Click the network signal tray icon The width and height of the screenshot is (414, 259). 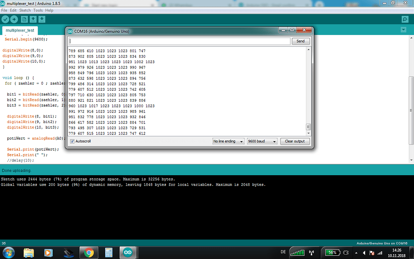[380, 253]
